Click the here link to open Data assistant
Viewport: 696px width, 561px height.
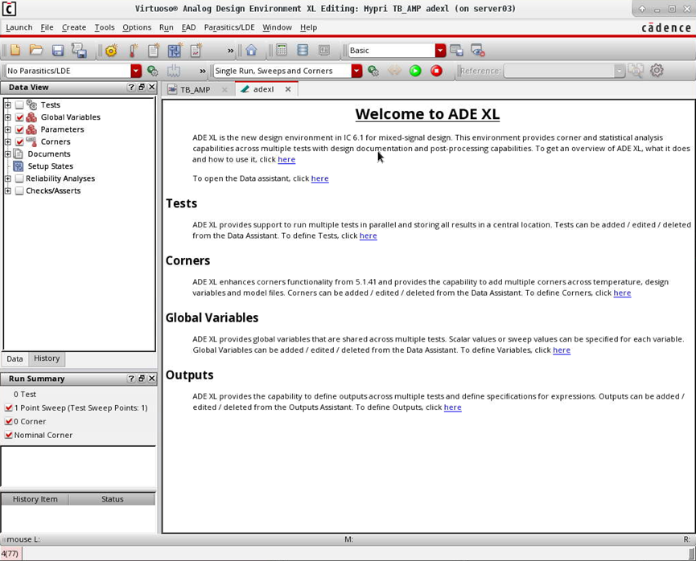pyautogui.click(x=319, y=178)
